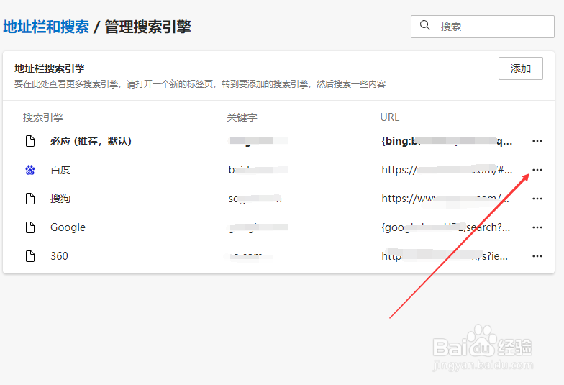The image size is (564, 385).
Task: Click the page icon beside 360
Action: 30,256
